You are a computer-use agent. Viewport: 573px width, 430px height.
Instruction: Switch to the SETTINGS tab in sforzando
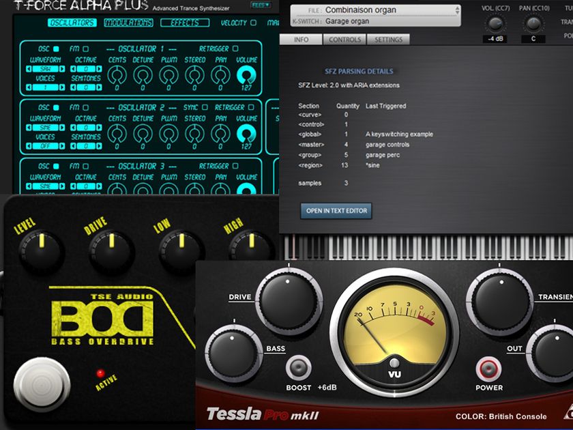pos(389,40)
